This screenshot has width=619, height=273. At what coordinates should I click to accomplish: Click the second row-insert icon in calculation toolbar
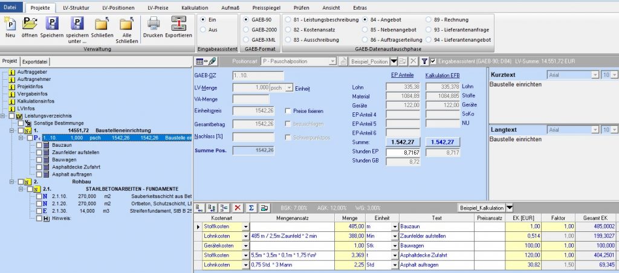point(212,208)
